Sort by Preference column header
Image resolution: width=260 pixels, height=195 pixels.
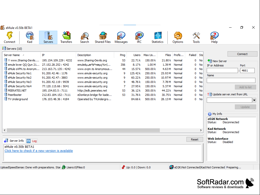pos(179,55)
